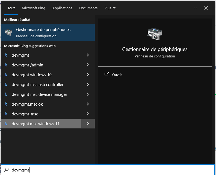The height and width of the screenshot is (175, 216).
Task: Click the Bing icon beside devmgmt windows 10
Action: pos(7,75)
